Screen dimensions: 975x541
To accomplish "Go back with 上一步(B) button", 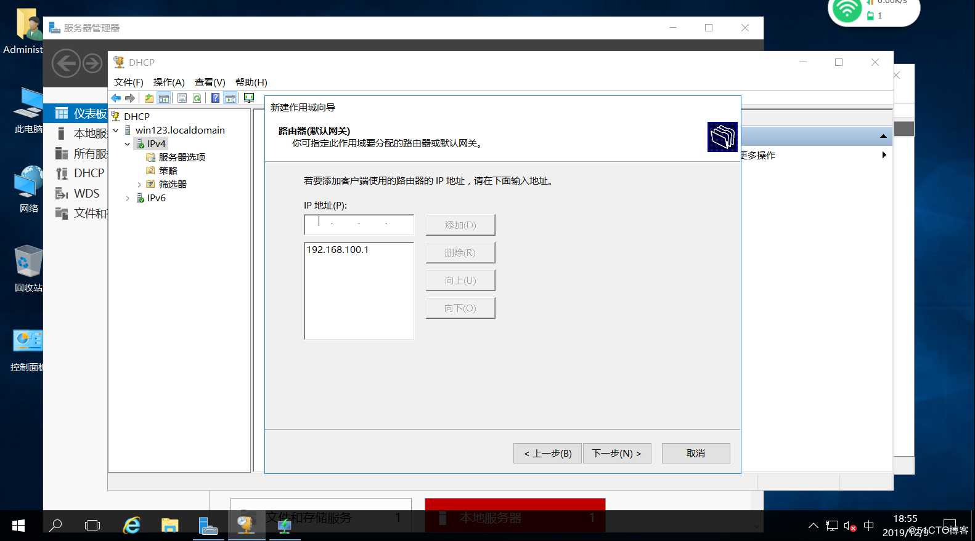I will [x=547, y=454].
